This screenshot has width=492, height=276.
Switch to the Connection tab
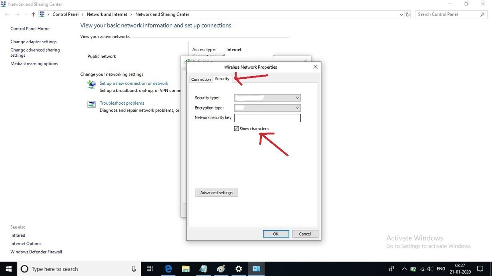(201, 79)
